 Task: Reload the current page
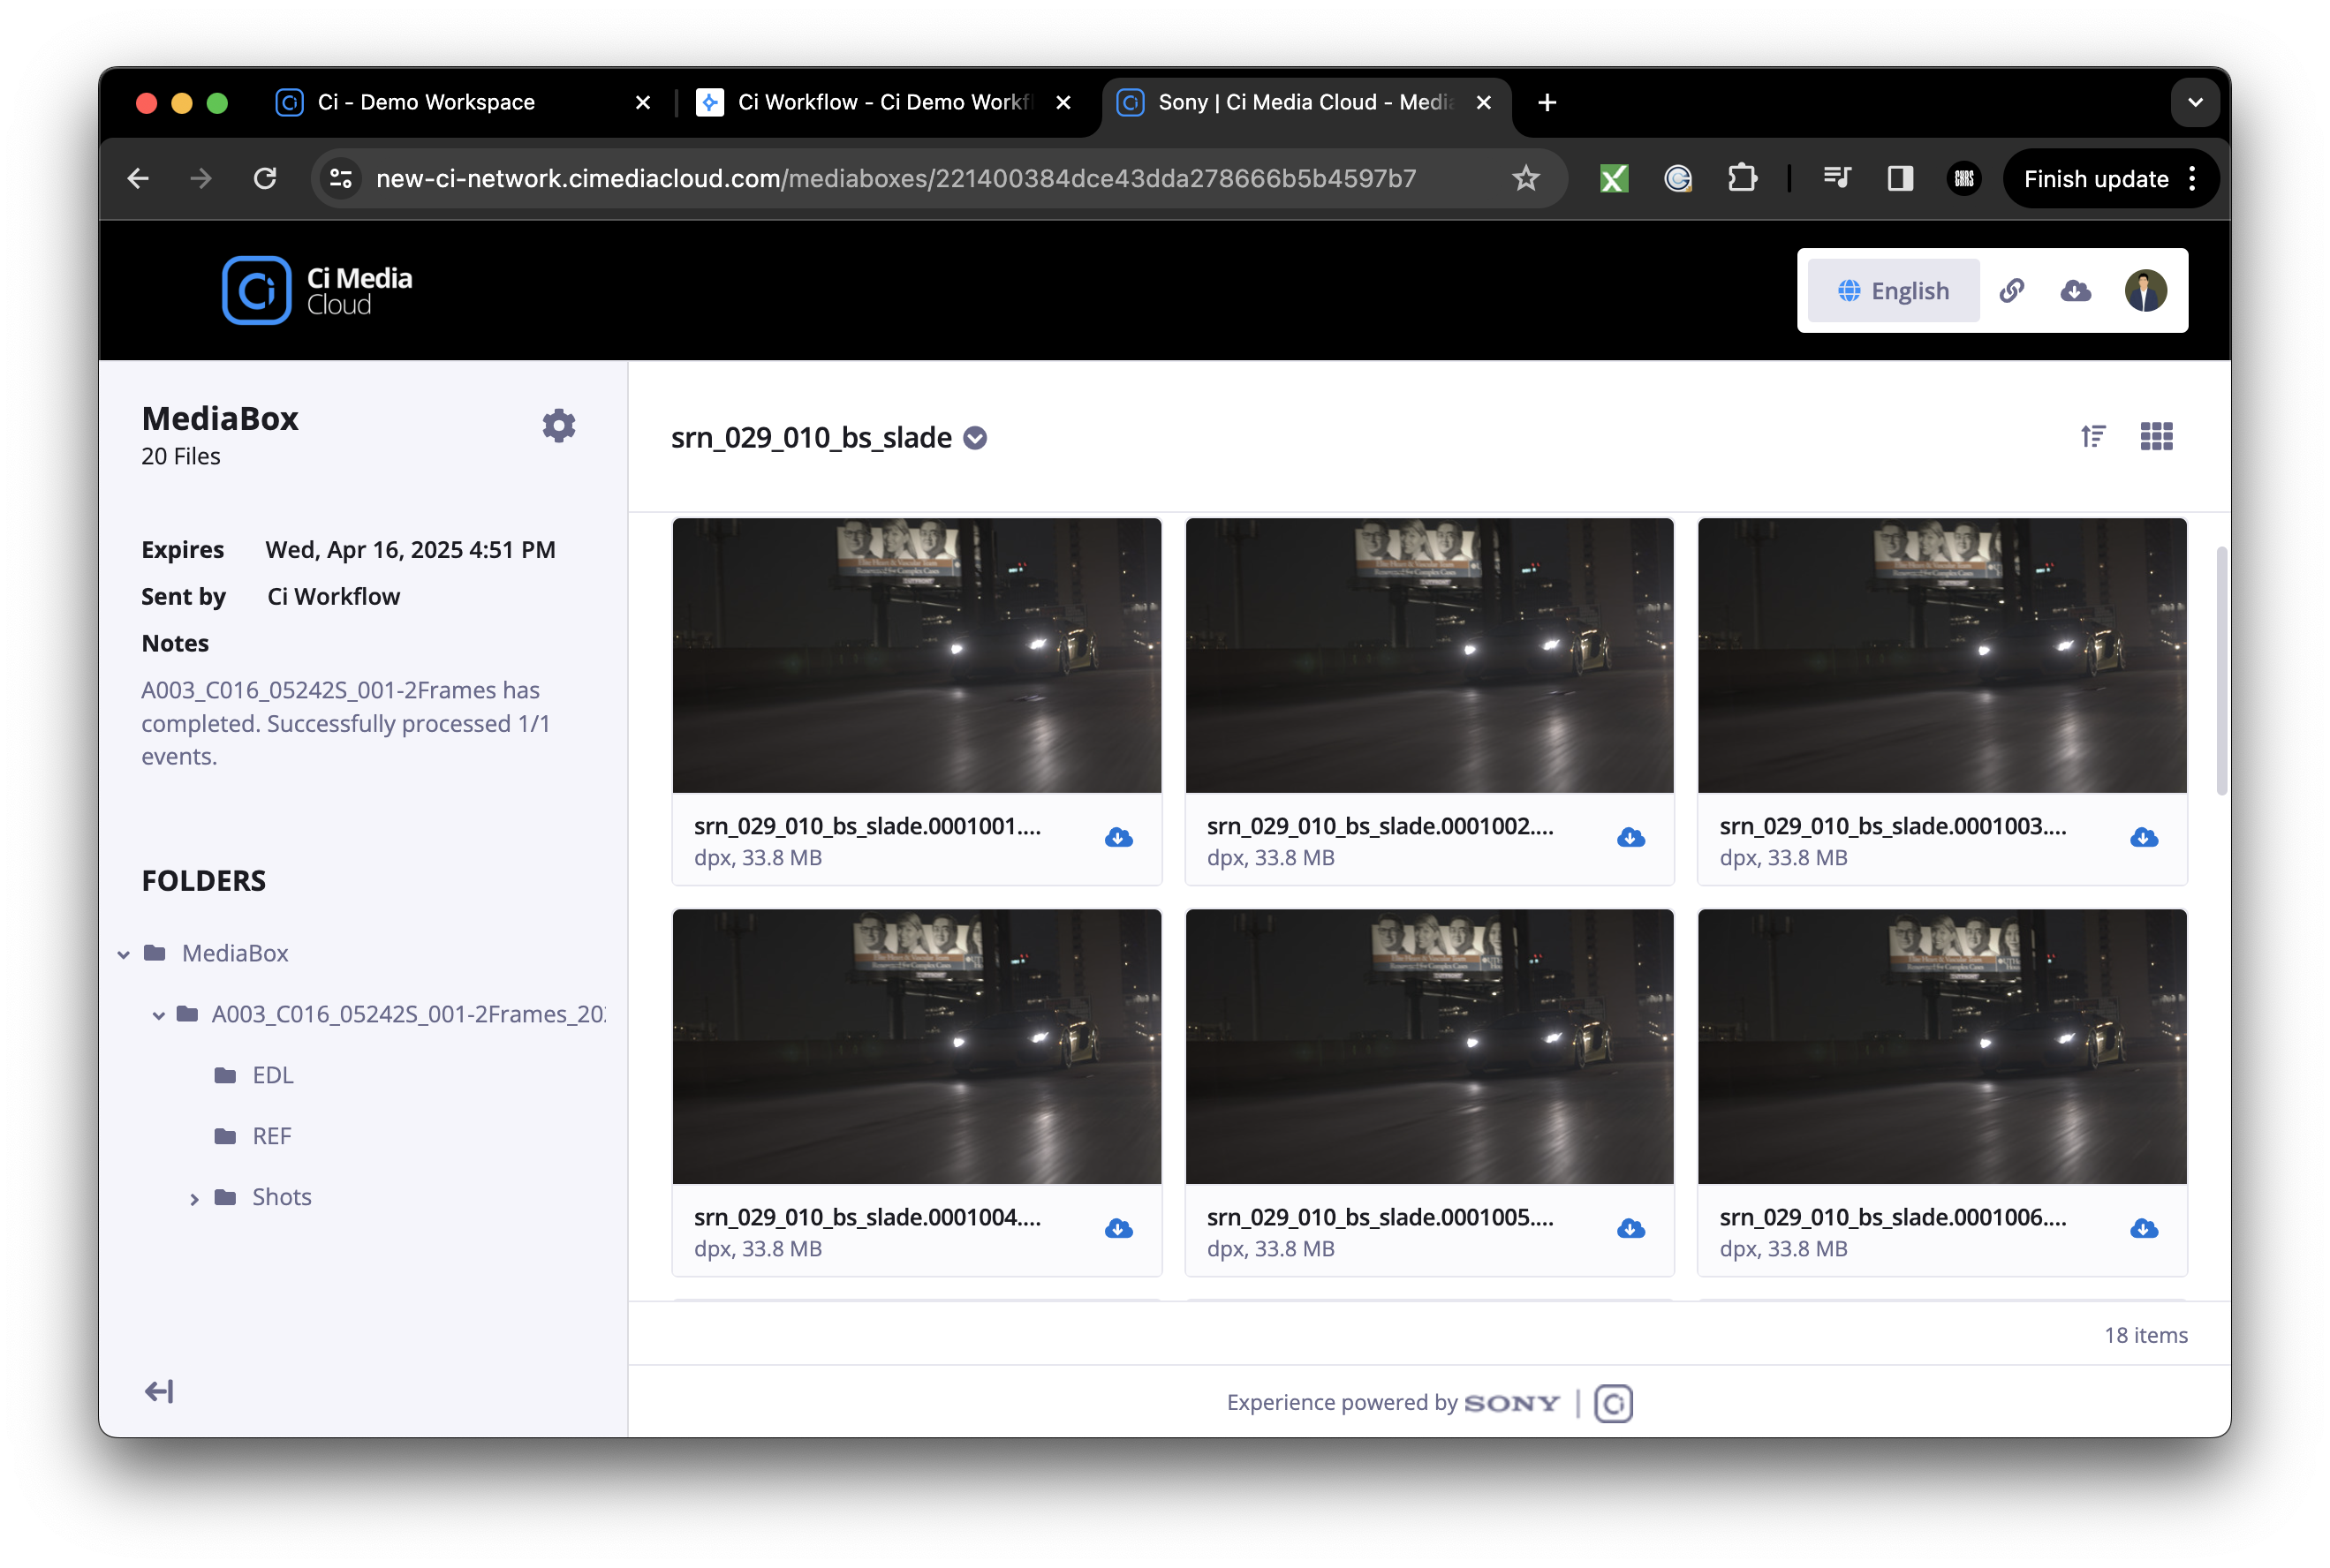(x=265, y=178)
